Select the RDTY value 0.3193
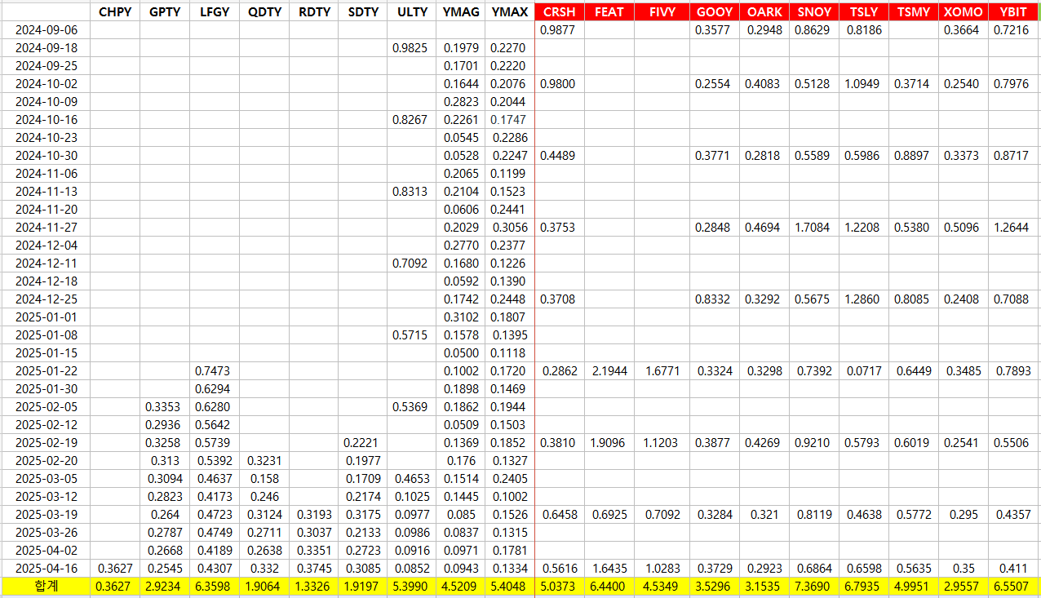Screen dimensions: 1041x598 (x=315, y=514)
